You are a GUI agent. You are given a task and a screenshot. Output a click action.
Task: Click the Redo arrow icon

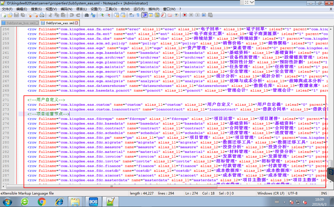(x=78, y=15)
